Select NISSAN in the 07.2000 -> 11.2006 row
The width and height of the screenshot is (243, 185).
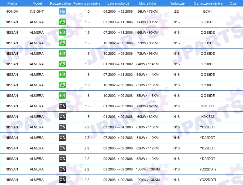click(x=12, y=32)
